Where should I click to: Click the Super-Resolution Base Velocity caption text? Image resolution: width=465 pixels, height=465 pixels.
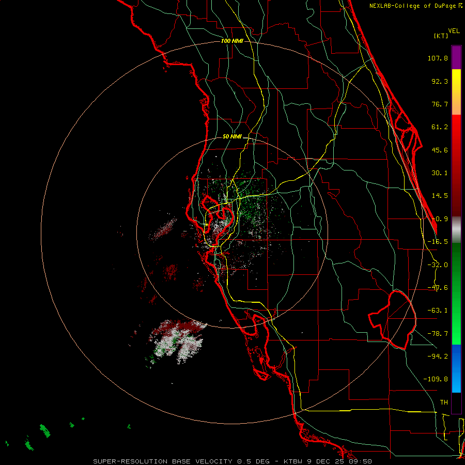(x=181, y=461)
